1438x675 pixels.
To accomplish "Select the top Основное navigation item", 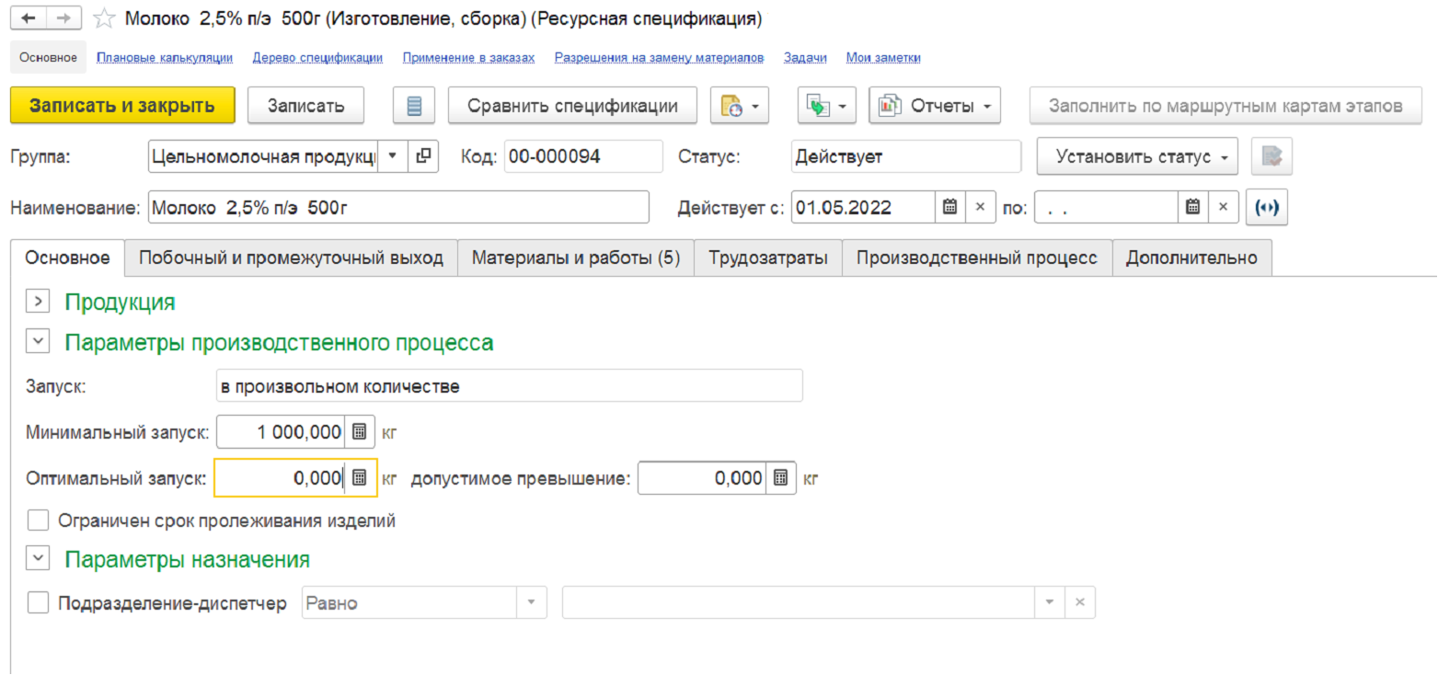I will 48,57.
